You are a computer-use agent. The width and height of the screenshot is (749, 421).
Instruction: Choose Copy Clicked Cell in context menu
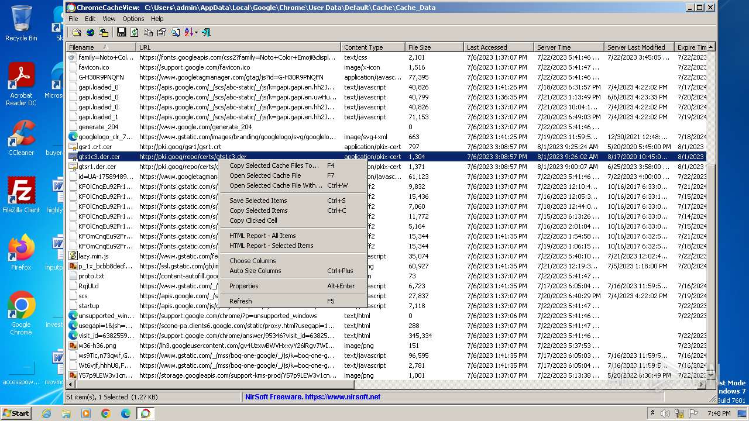(x=293, y=220)
